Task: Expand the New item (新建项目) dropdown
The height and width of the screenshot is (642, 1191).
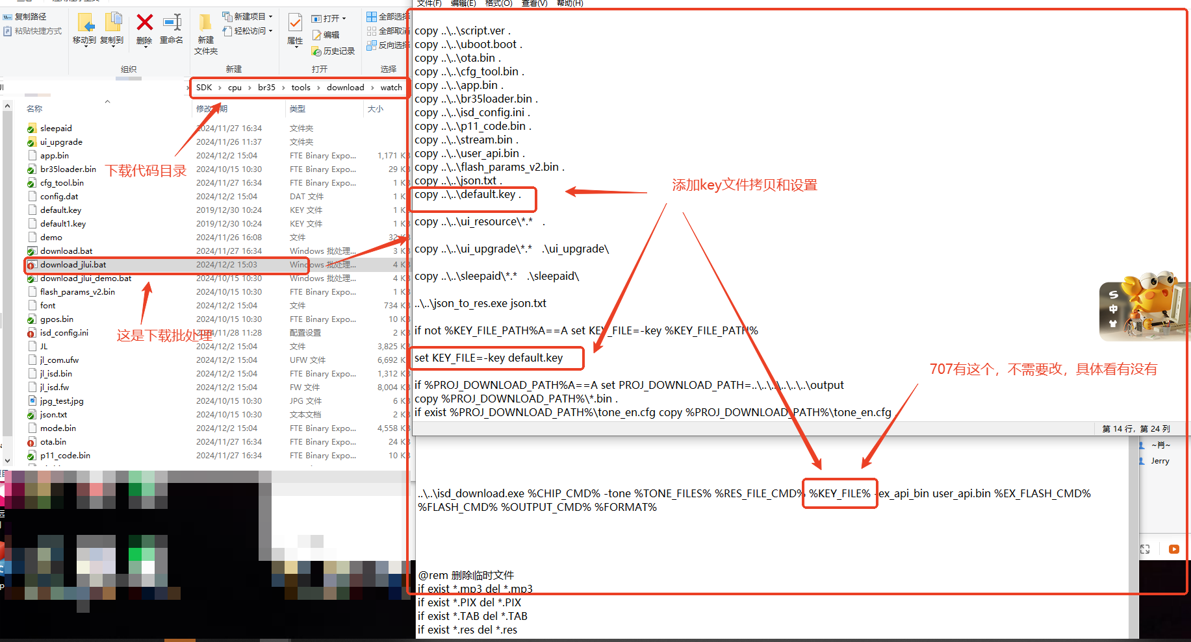Action: [270, 16]
